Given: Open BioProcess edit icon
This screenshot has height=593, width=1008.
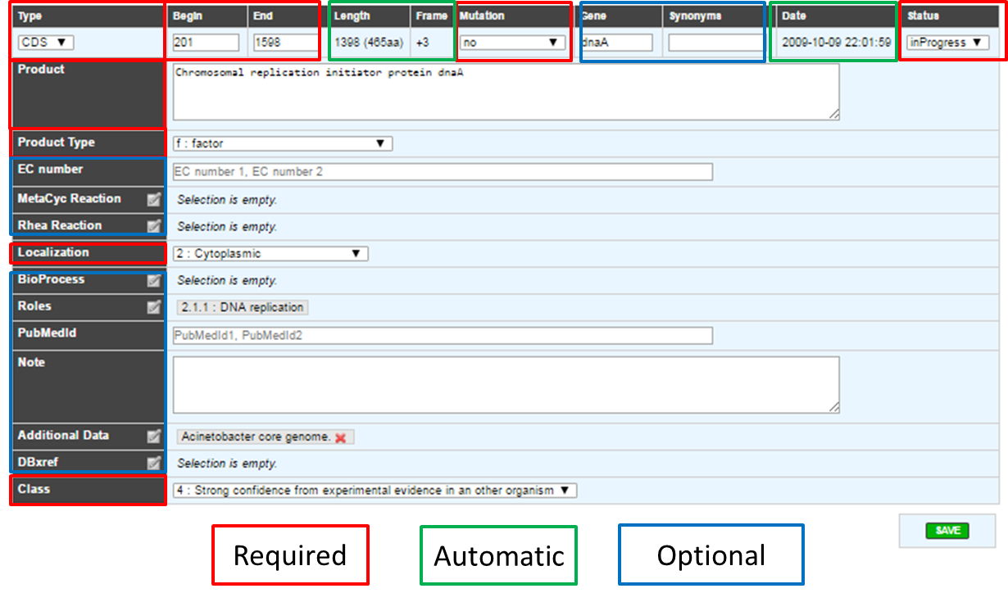Looking at the screenshot, I should pyautogui.click(x=153, y=280).
